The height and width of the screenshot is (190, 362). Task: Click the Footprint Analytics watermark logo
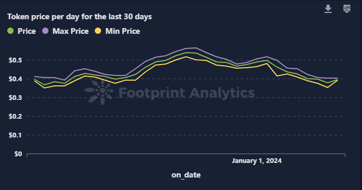tap(99, 92)
